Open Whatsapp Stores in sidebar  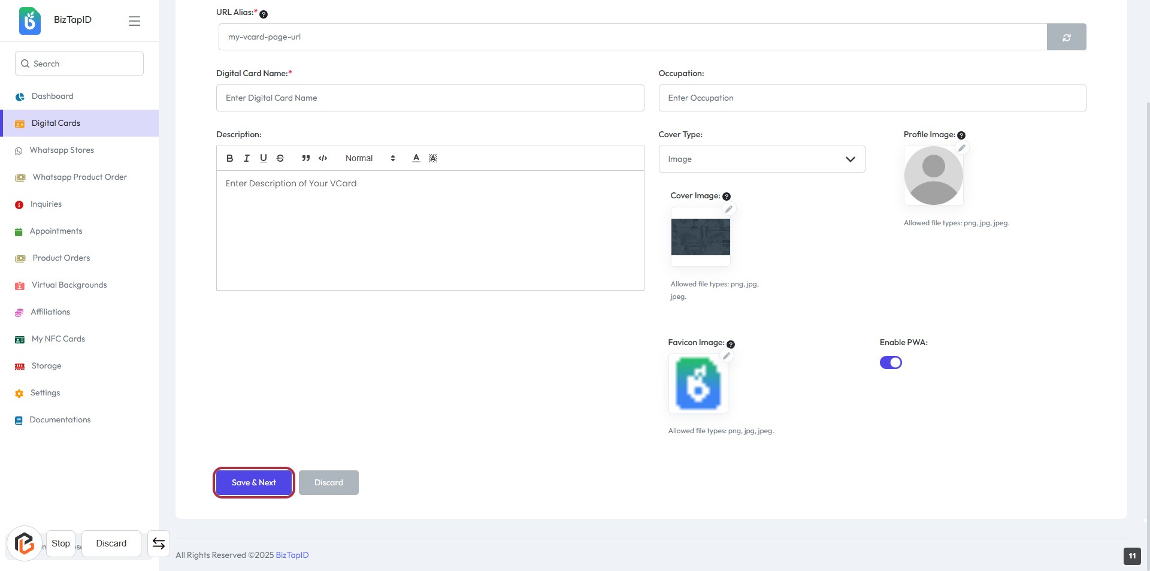pos(62,150)
